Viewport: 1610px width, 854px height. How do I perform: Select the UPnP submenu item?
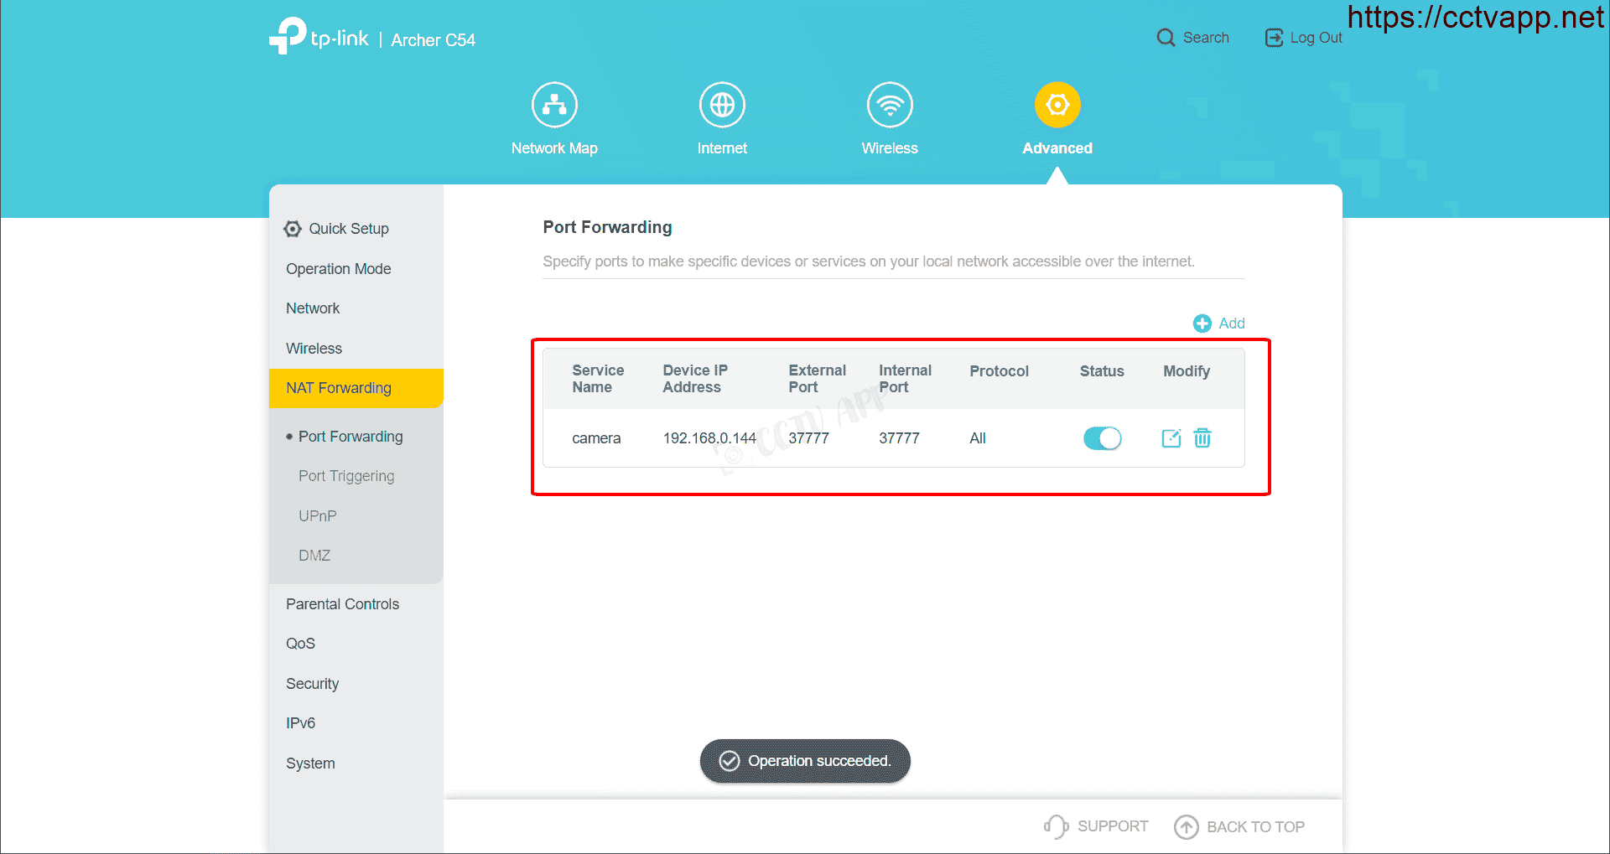(318, 516)
